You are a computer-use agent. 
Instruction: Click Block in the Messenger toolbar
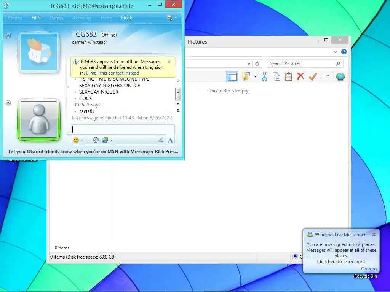(126, 18)
